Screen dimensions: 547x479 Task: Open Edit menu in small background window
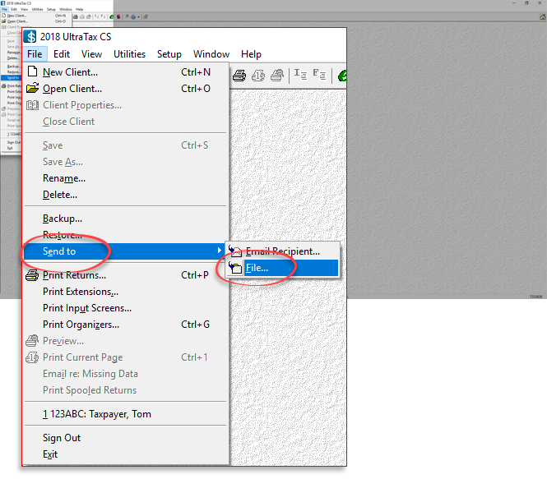click(x=14, y=9)
